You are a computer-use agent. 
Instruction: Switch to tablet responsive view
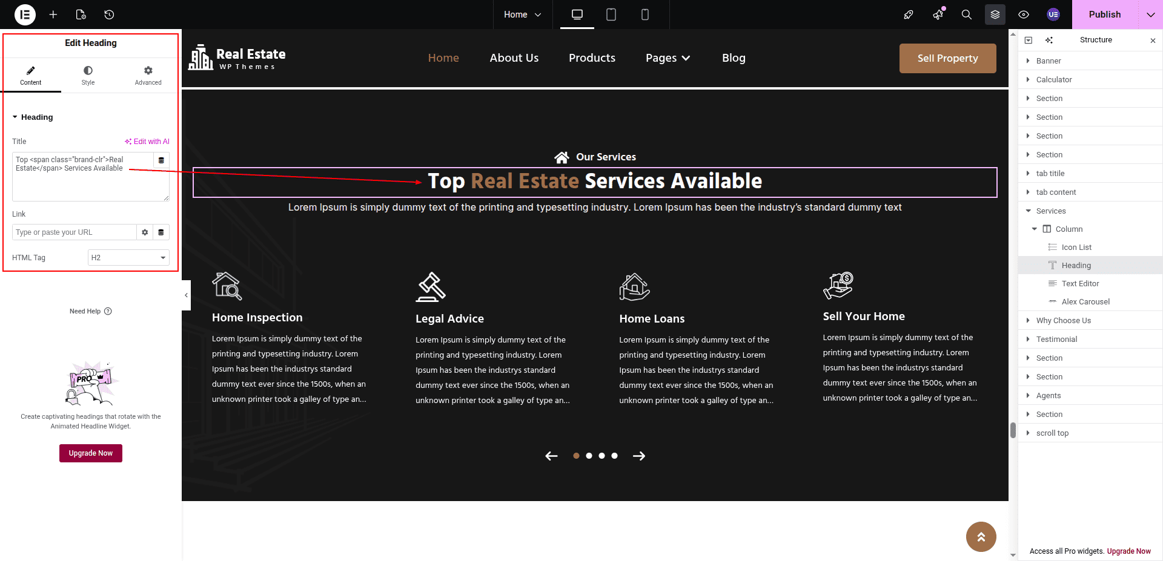pyautogui.click(x=611, y=15)
